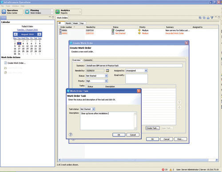Click Cancel in Work Order Task dialog

pos(133,135)
